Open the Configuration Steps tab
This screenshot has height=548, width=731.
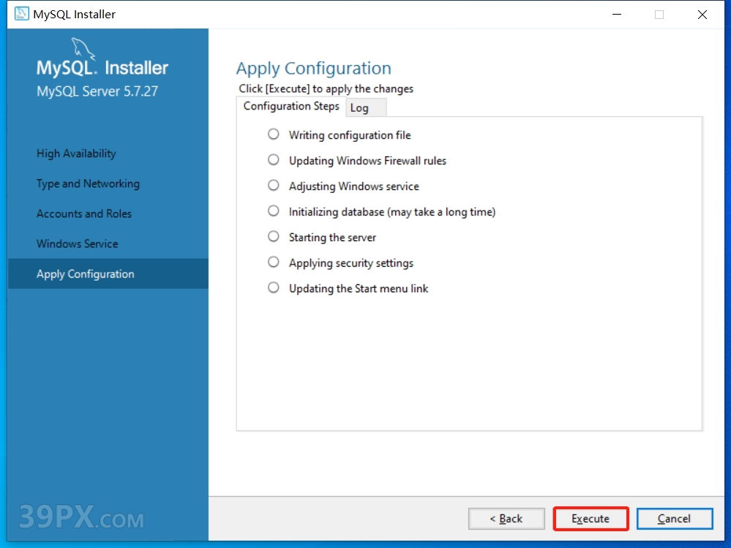291,107
